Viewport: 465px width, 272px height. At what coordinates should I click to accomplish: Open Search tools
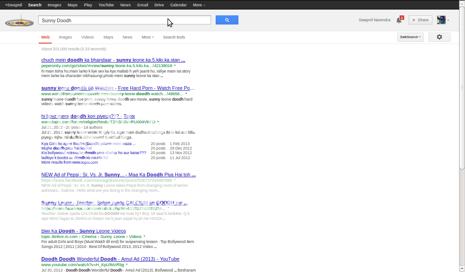click(174, 37)
